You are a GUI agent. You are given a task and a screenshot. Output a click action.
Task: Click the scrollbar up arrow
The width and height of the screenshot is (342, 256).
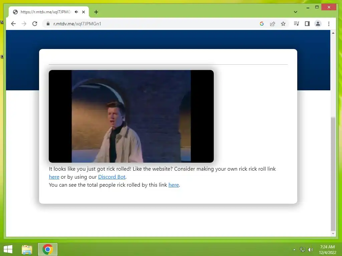tap(333, 33)
